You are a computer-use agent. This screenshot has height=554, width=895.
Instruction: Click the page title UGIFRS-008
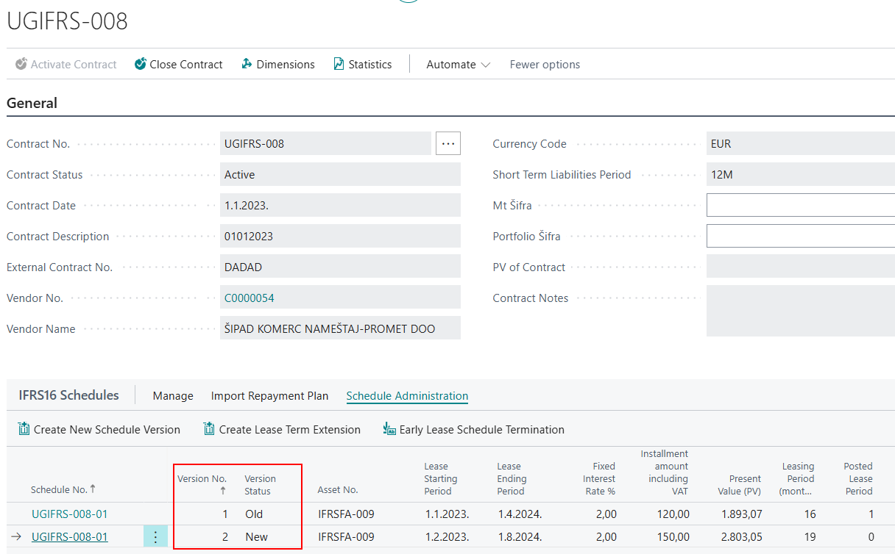[x=67, y=21]
